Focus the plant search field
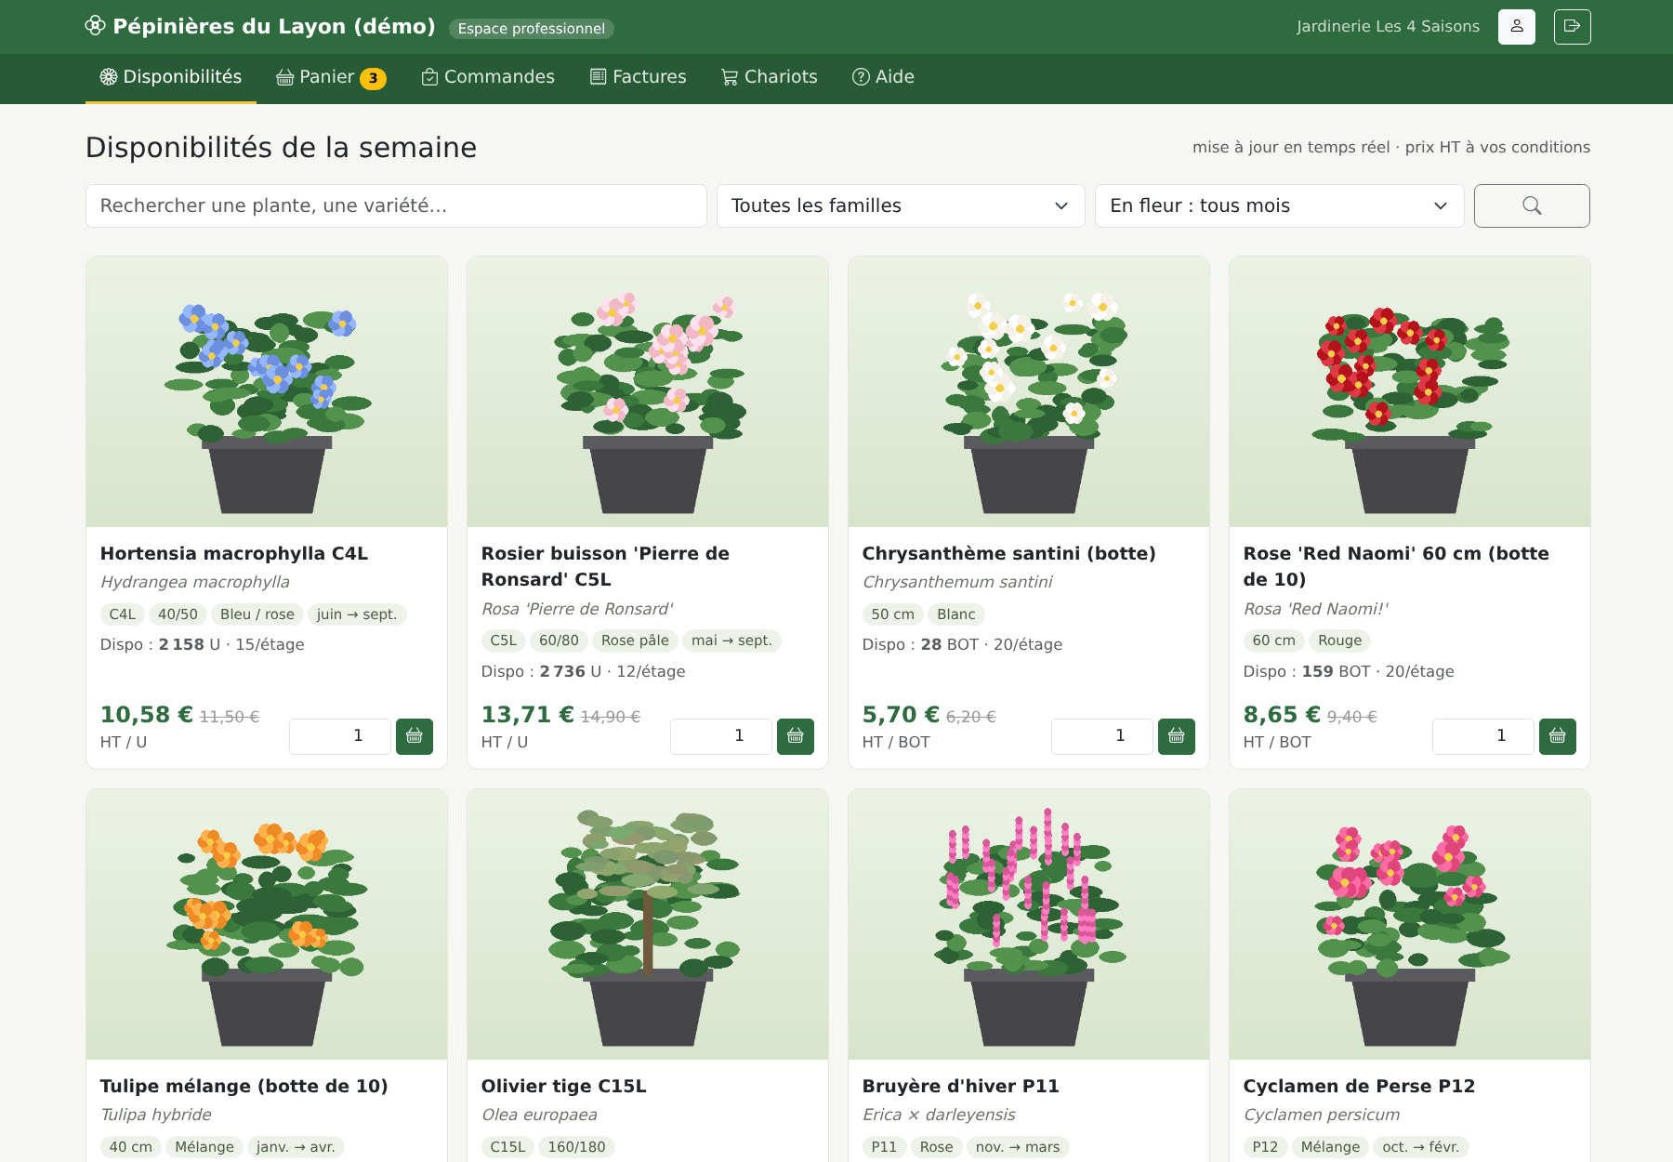Image resolution: width=1673 pixels, height=1162 pixels. (396, 205)
